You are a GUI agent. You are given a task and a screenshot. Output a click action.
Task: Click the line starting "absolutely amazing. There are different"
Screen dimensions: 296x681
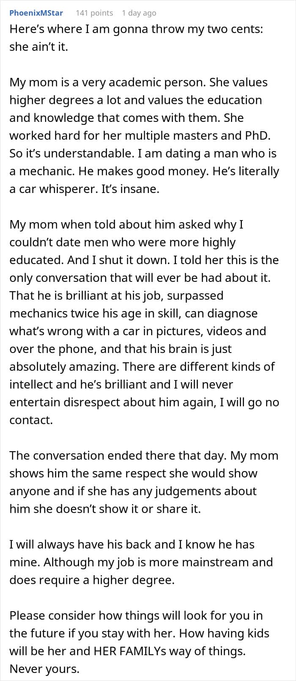point(142,367)
